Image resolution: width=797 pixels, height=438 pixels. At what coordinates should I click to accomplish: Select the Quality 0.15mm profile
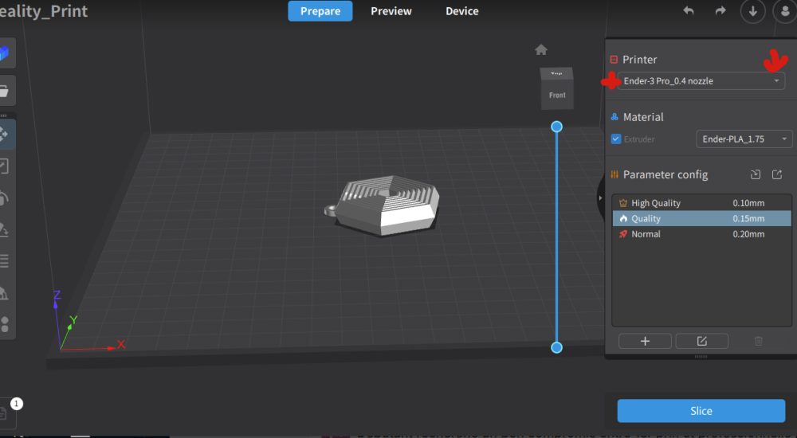pyautogui.click(x=702, y=218)
